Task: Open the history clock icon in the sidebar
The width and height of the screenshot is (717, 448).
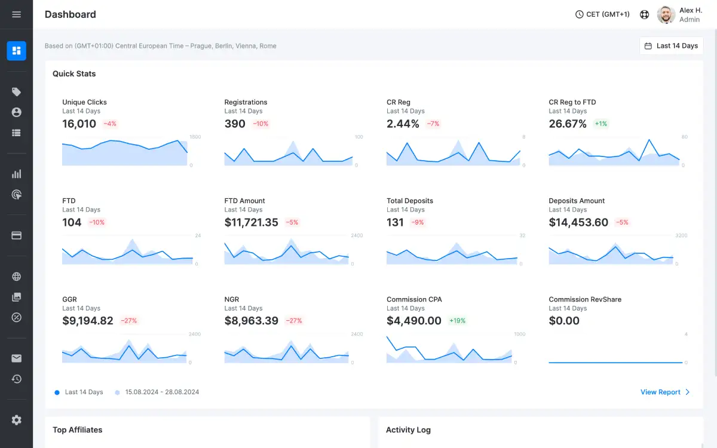Action: (x=16, y=379)
